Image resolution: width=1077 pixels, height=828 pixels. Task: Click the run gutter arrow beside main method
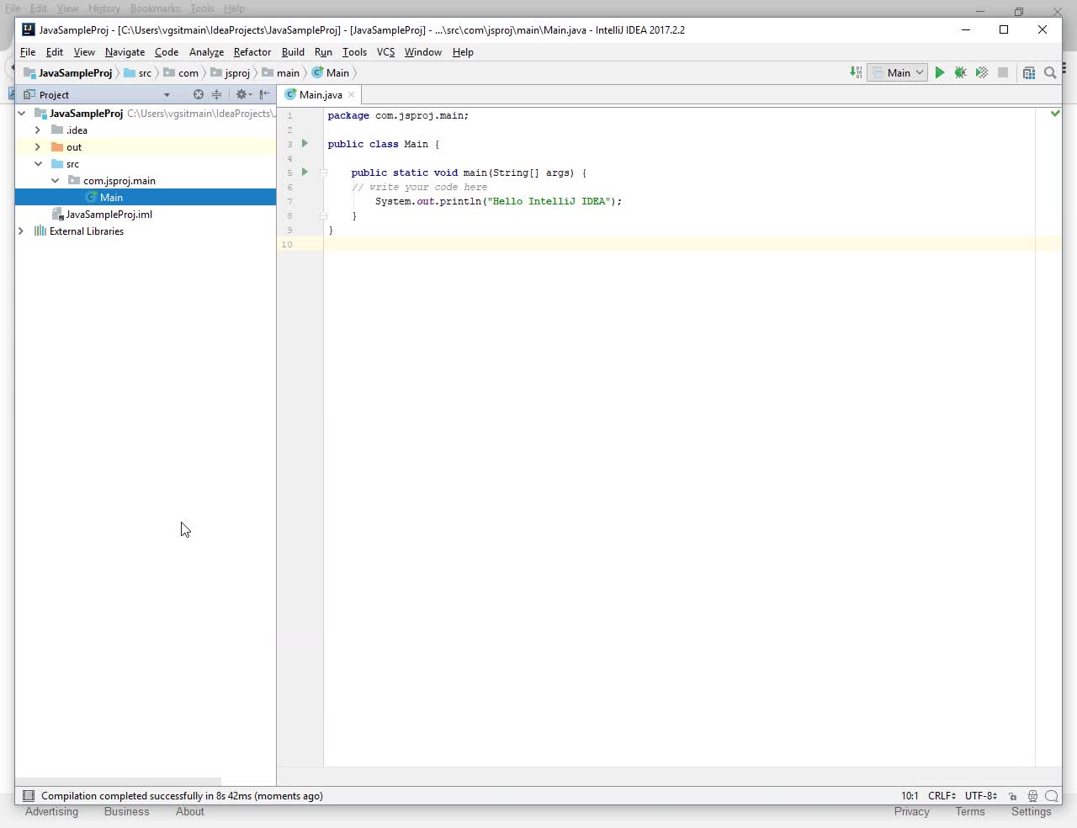(305, 172)
